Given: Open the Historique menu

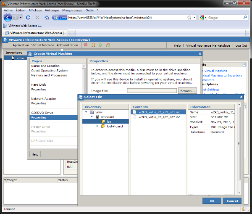Looking at the screenshot, I should coord(52,11).
